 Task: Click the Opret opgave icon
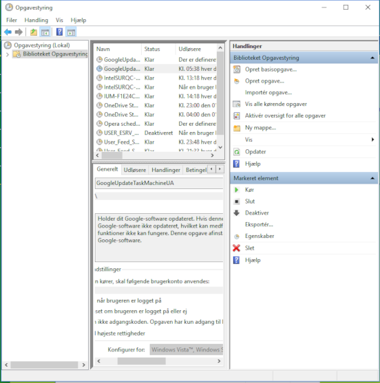click(x=237, y=81)
